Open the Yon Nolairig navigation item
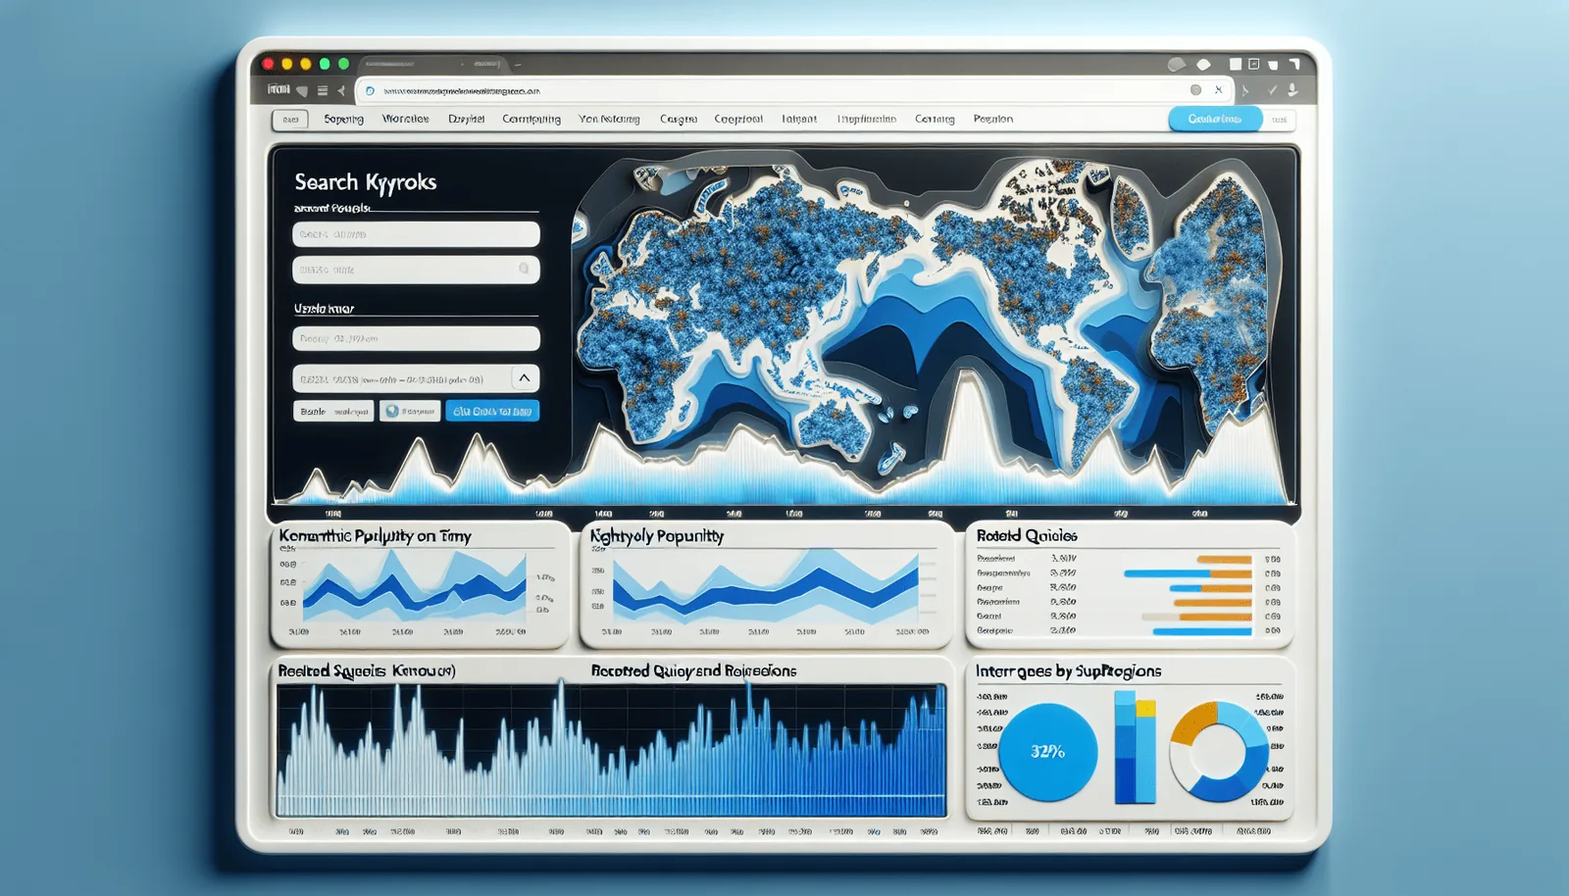Screen dimensions: 1569x896 [609, 119]
